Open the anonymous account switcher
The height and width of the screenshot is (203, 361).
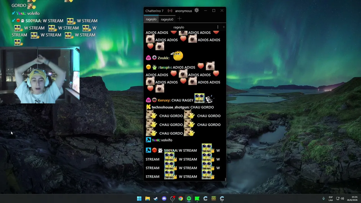[183, 11]
